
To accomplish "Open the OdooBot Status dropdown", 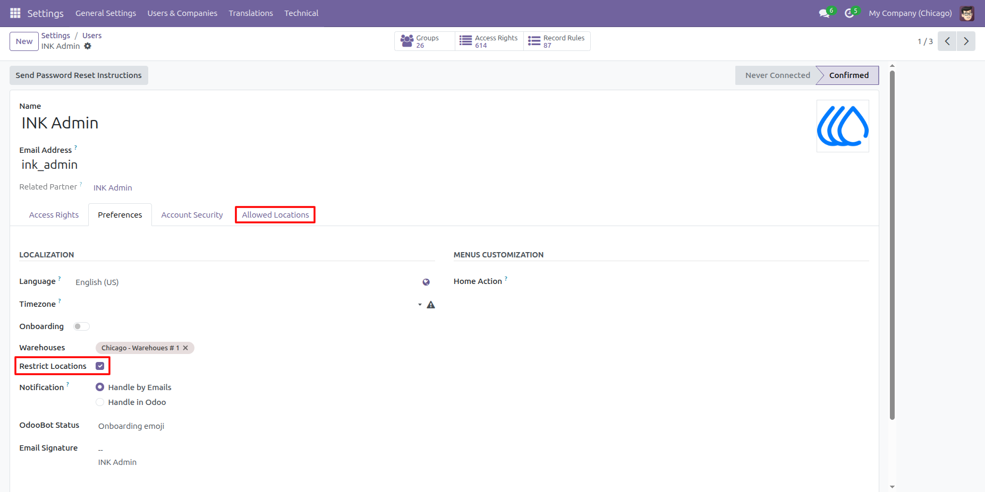I will 266,426.
